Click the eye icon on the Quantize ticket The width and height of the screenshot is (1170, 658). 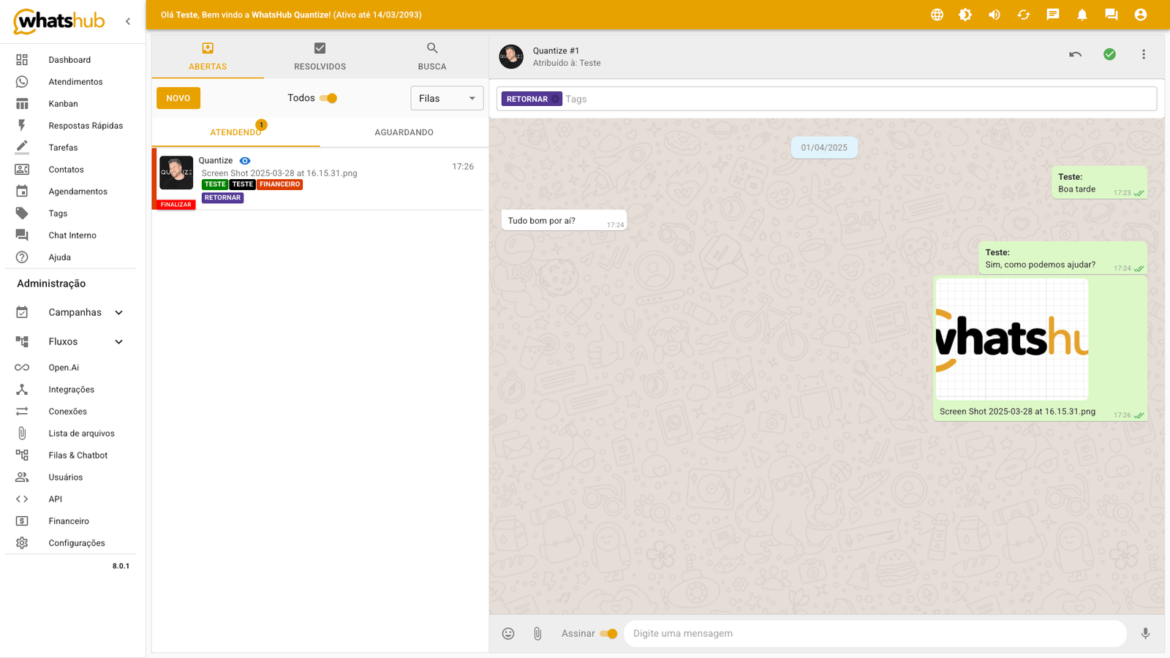[245, 160]
